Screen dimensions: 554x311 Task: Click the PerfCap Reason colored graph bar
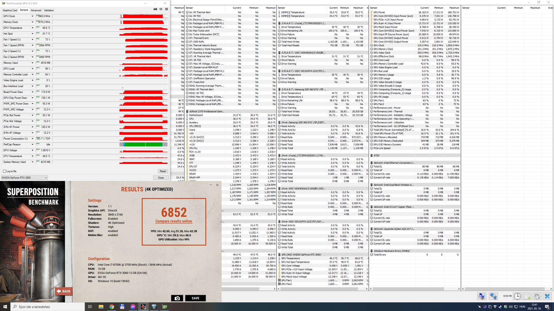(x=143, y=144)
